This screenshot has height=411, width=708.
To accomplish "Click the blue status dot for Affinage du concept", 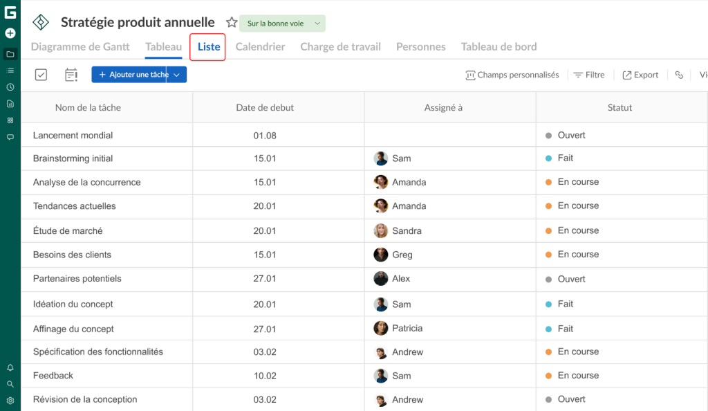I will click(x=548, y=329).
